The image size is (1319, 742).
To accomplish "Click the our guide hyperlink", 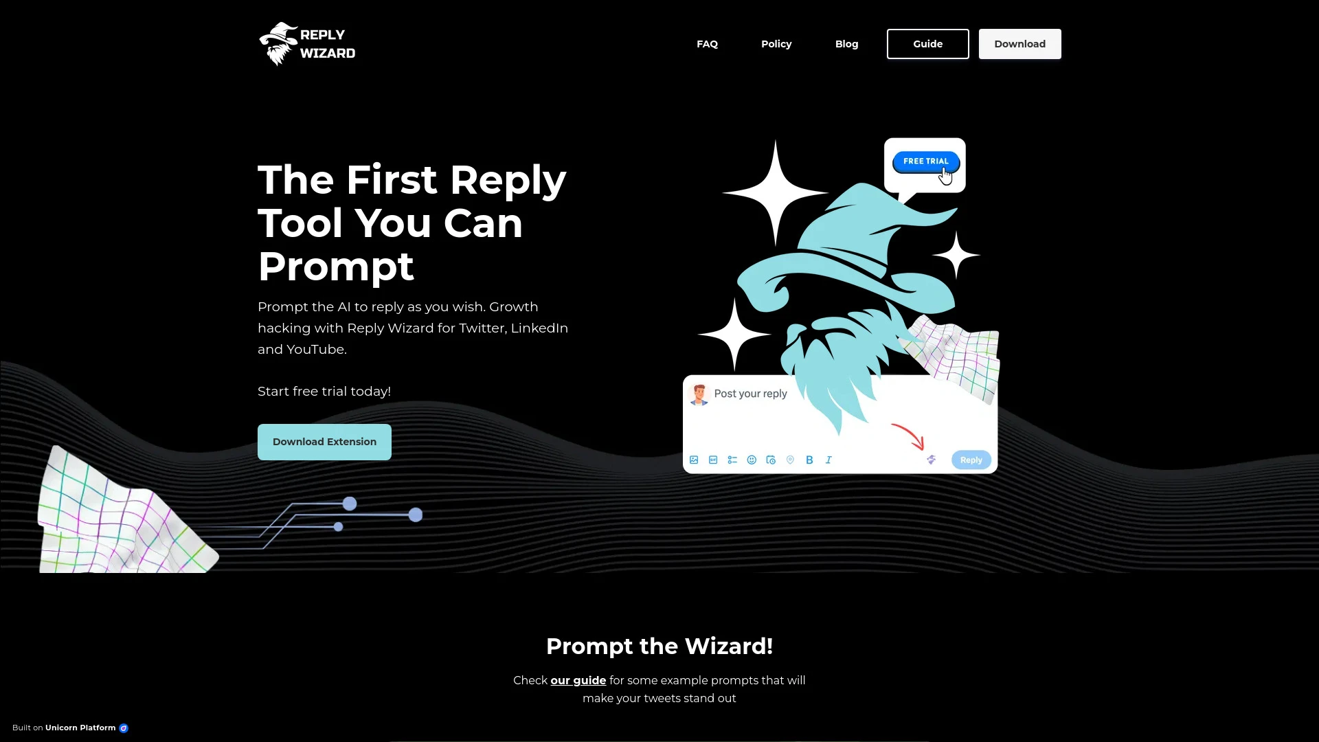I will tap(579, 680).
